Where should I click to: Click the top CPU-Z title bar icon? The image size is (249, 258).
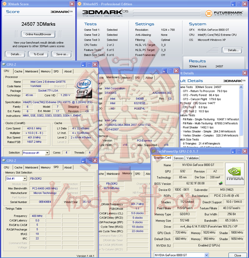point(4,64)
